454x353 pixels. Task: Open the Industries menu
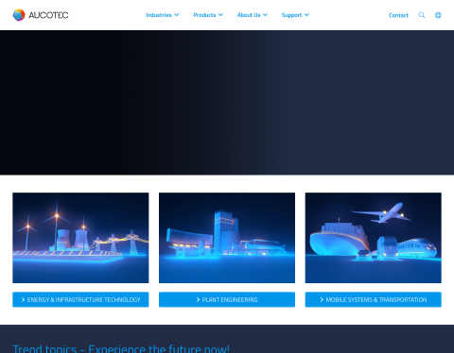tap(159, 15)
